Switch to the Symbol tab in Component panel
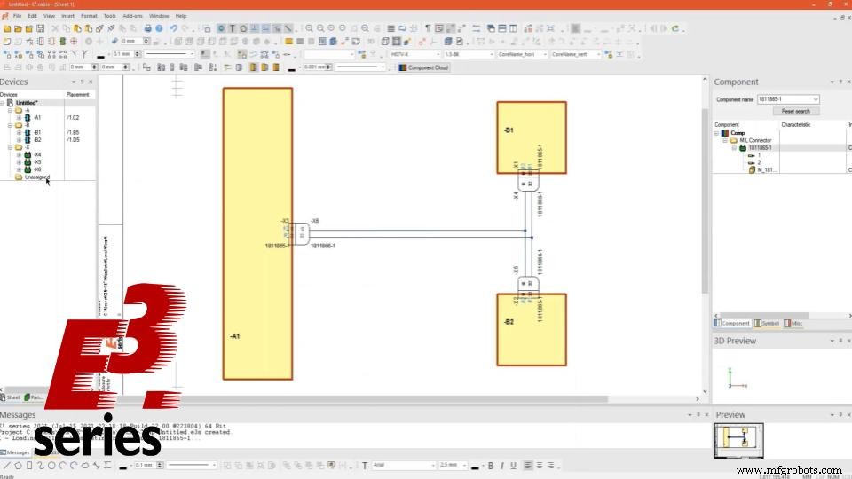The height and width of the screenshot is (479, 852). pyautogui.click(x=769, y=323)
